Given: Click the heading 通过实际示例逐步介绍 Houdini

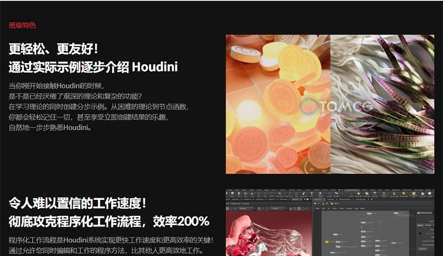Looking at the screenshot, I should [93, 67].
